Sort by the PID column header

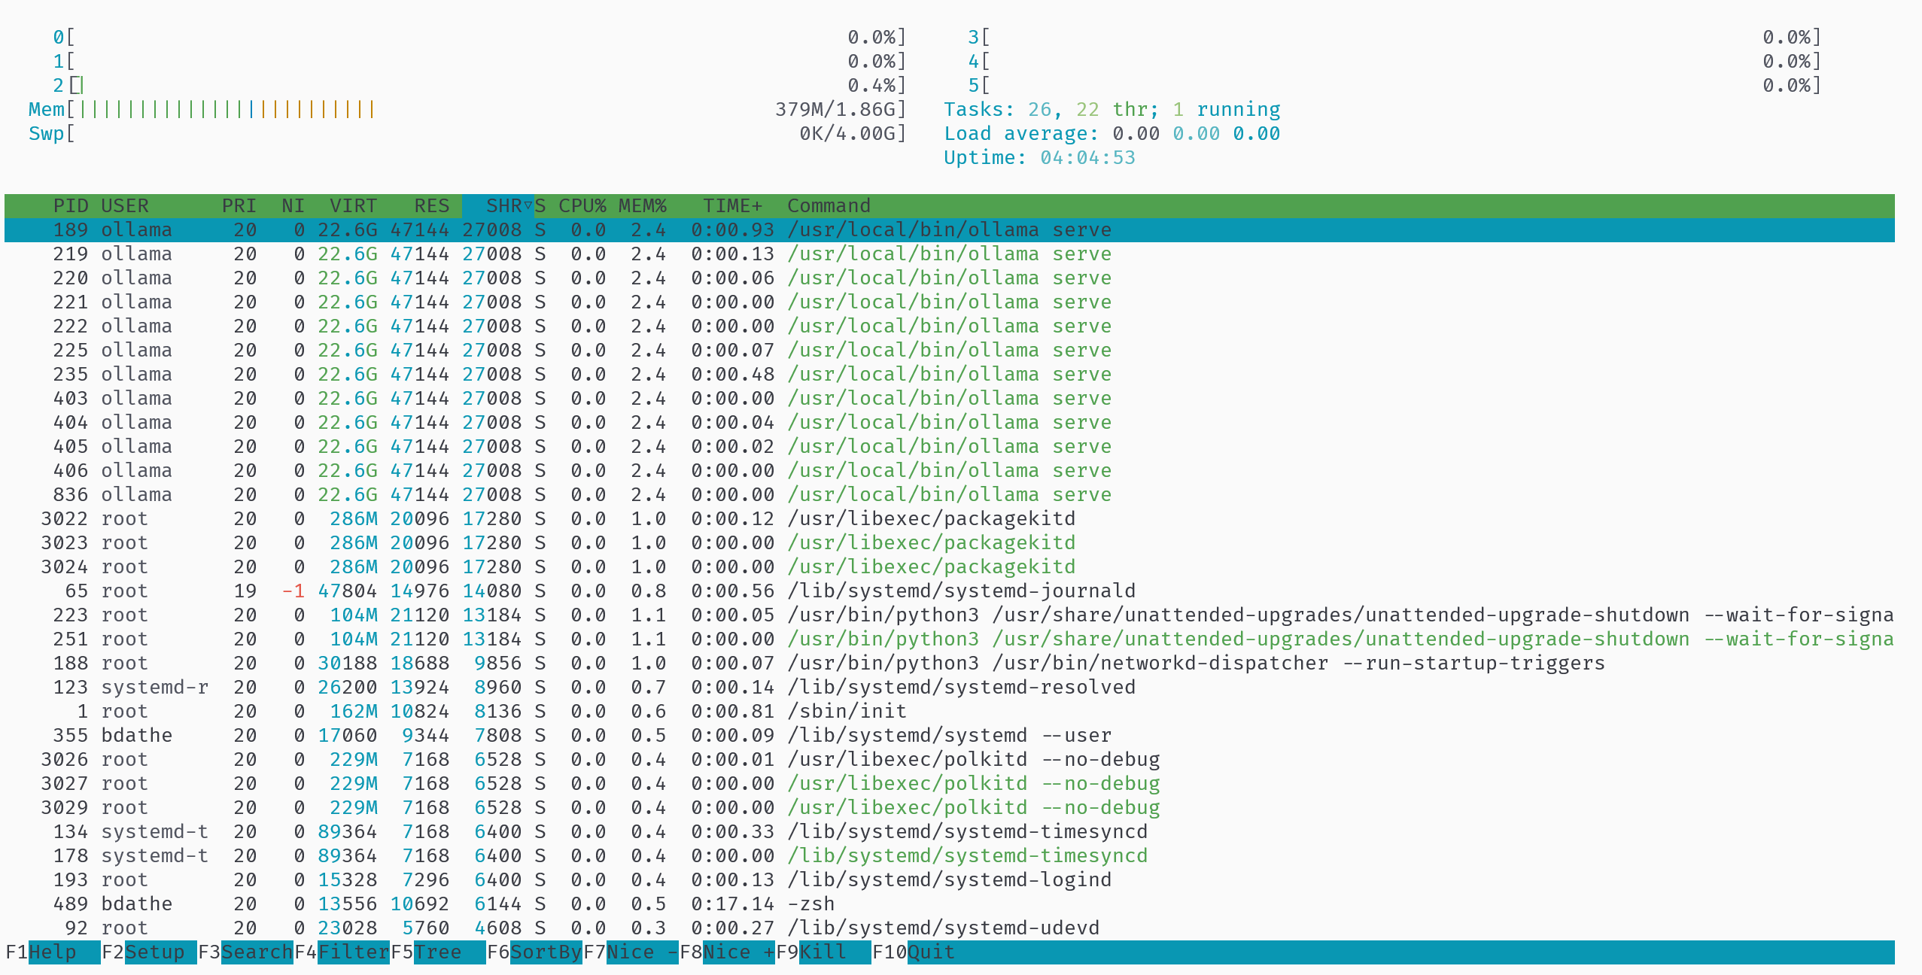coord(70,205)
